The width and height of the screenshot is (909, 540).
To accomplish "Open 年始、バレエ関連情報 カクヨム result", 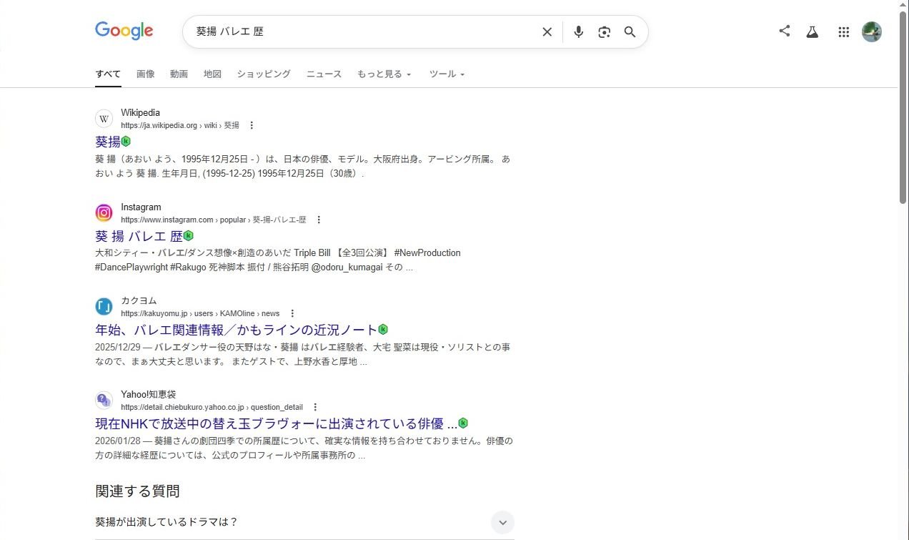I will 236,330.
